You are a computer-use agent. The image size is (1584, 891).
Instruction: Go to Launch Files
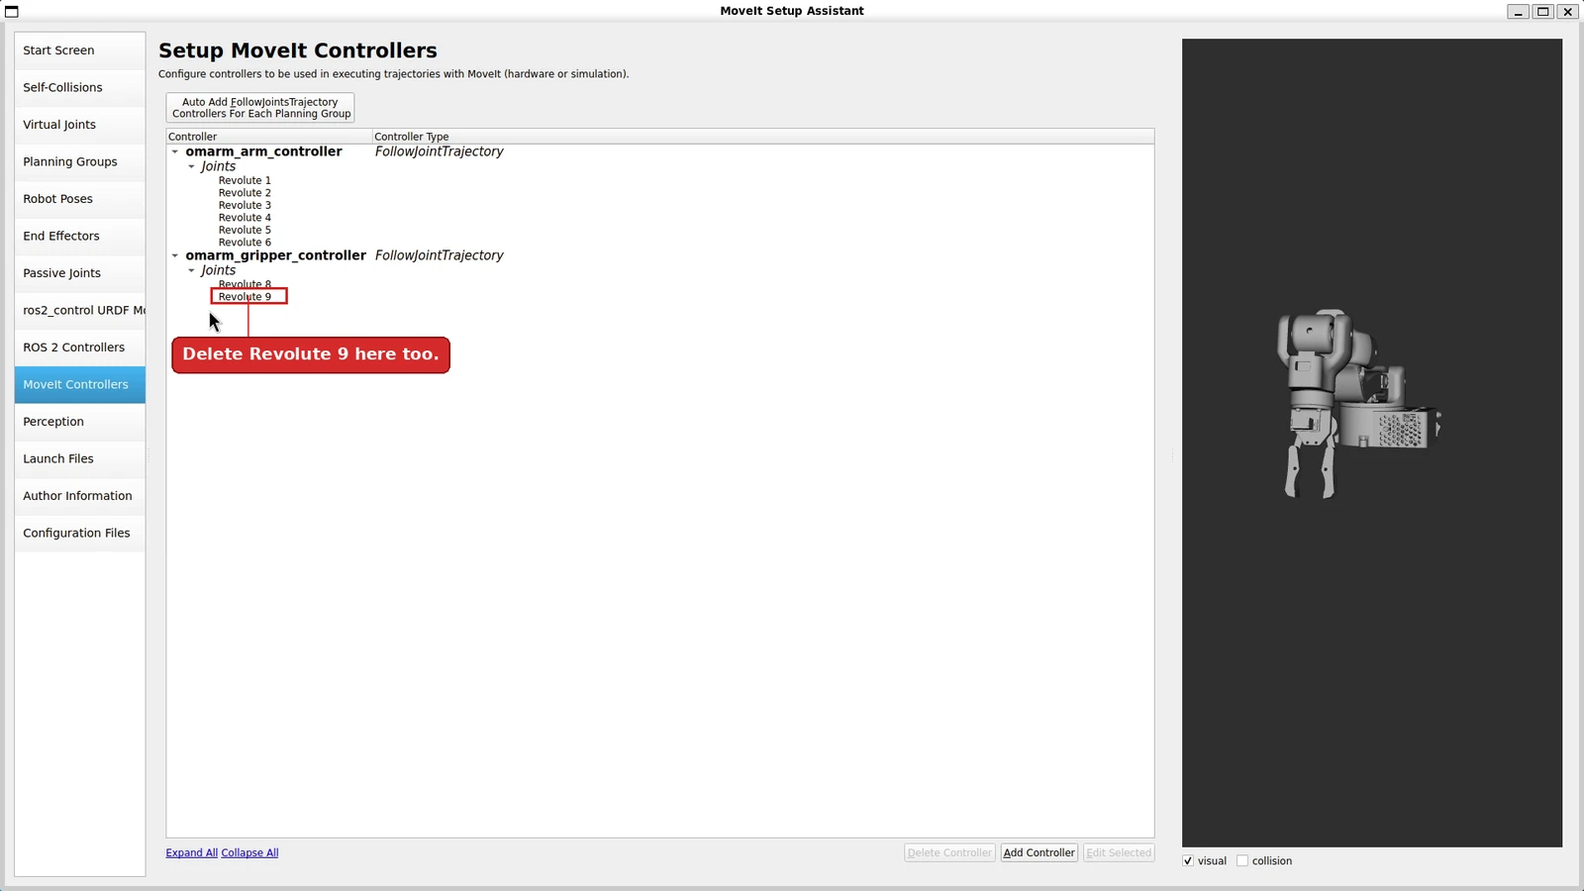(x=80, y=458)
